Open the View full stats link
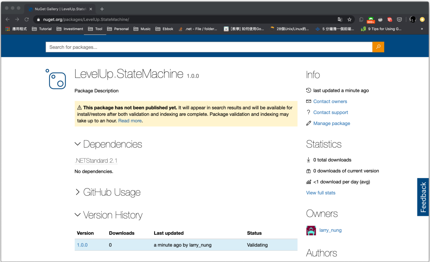Image resolution: width=430 pixels, height=262 pixels. 321,193
